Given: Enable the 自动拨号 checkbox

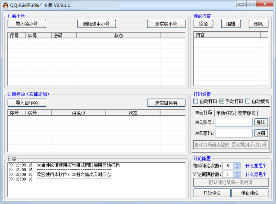Looking at the screenshot, I should tap(248, 101).
